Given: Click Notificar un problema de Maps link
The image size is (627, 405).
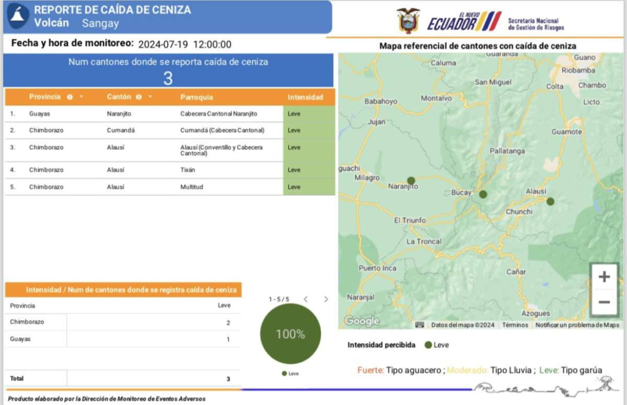Looking at the screenshot, I should 577,325.
